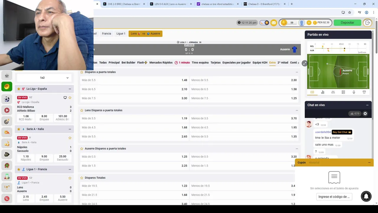Collapse the Ligue 1 • Francia section
Viewport: 378px width, 213px height.
pos(70,169)
